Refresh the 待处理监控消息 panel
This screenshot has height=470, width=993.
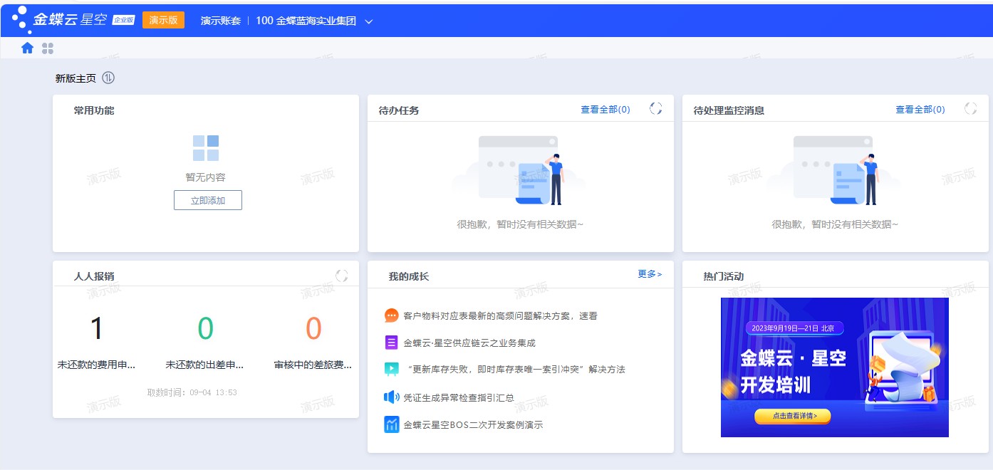(x=971, y=108)
